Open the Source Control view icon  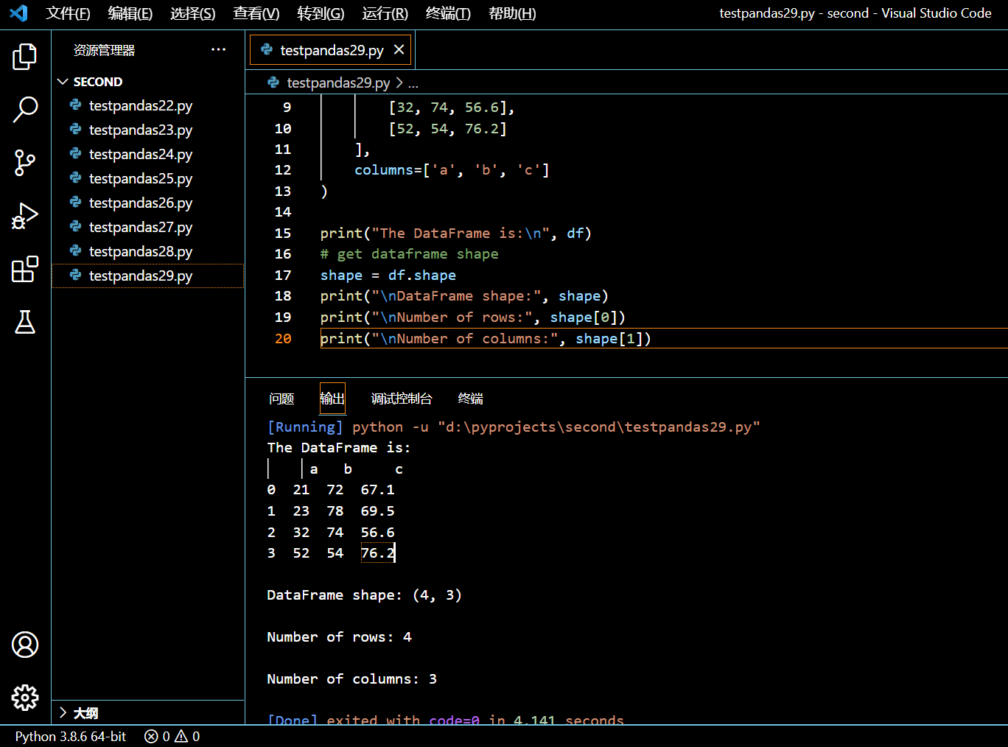coord(25,163)
